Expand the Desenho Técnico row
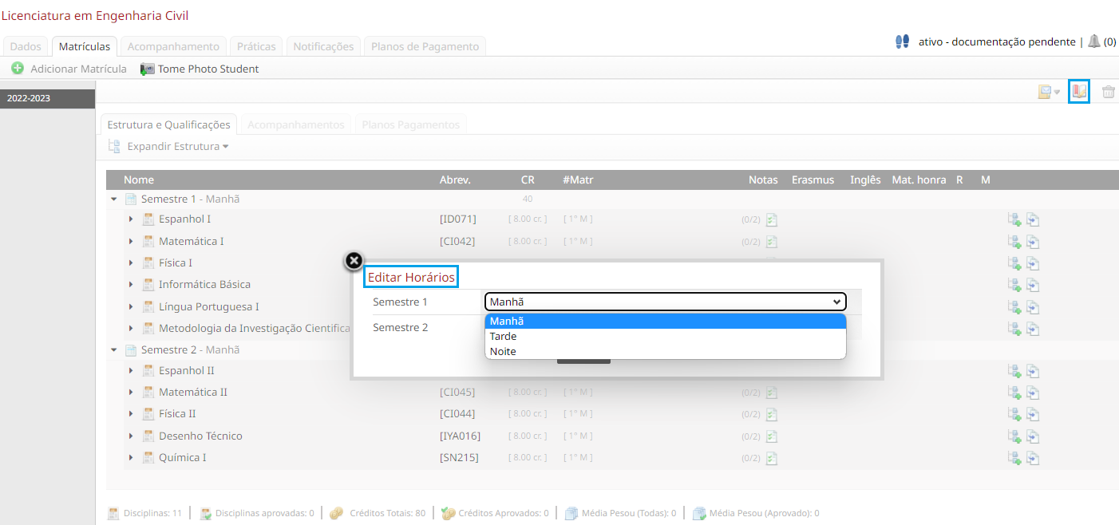Screen dimensions: 1119x525 coord(131,436)
